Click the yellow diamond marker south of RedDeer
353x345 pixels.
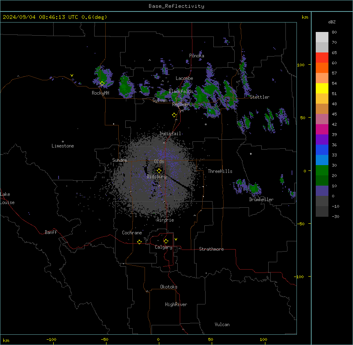click(174, 115)
